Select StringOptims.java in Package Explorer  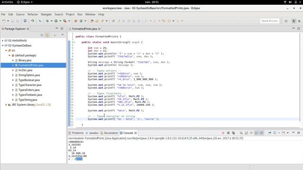pyautogui.click(x=29, y=75)
